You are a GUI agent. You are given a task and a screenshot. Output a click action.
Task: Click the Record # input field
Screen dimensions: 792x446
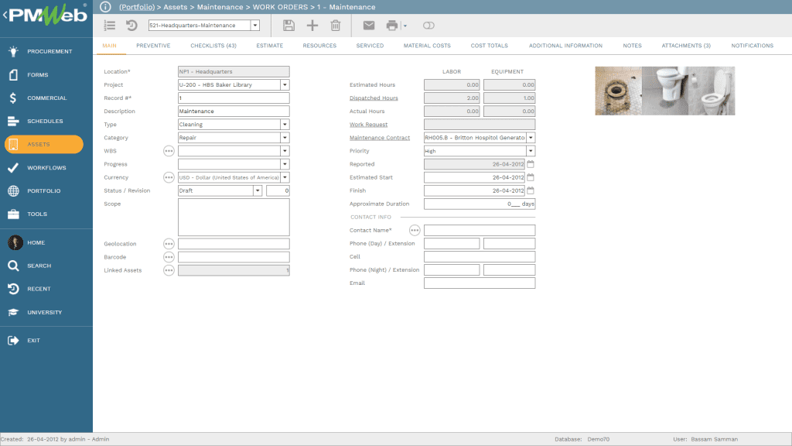coord(234,98)
